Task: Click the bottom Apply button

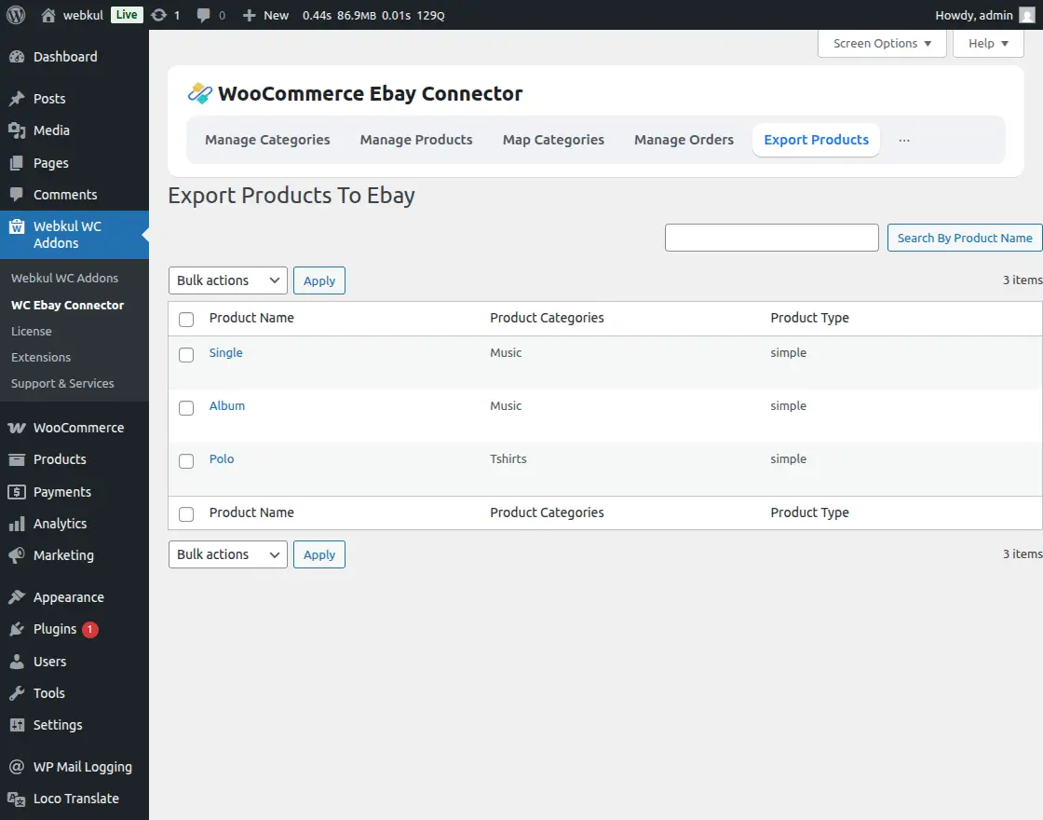Action: click(x=319, y=554)
